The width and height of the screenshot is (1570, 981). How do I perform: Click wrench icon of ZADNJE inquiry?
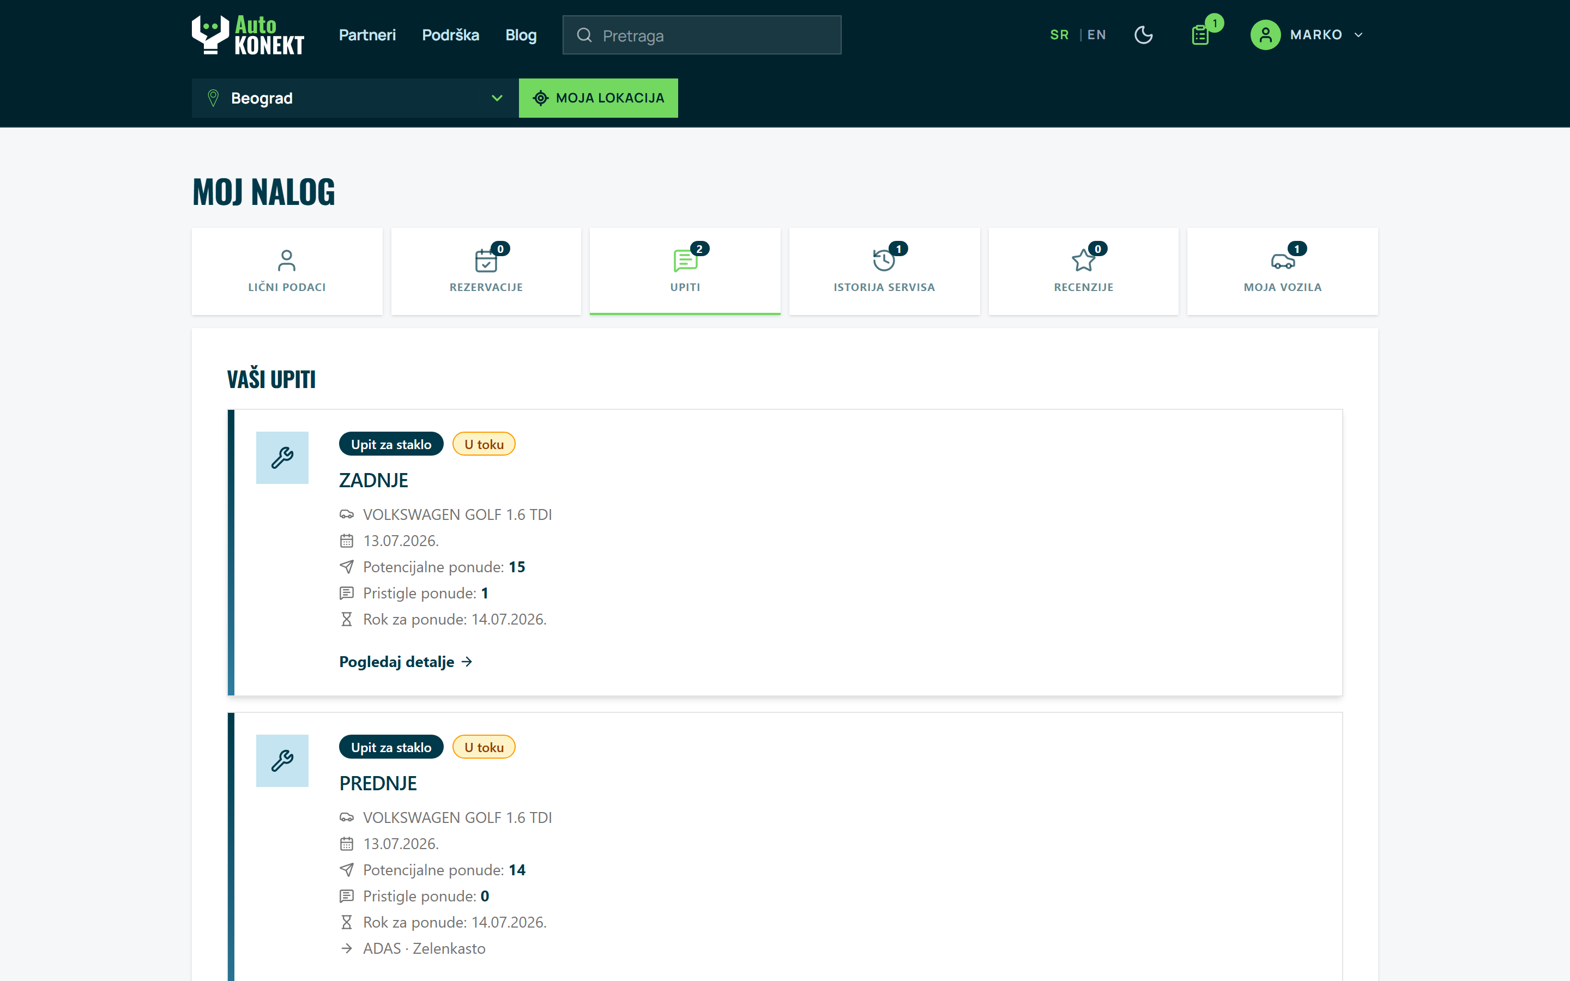282,457
